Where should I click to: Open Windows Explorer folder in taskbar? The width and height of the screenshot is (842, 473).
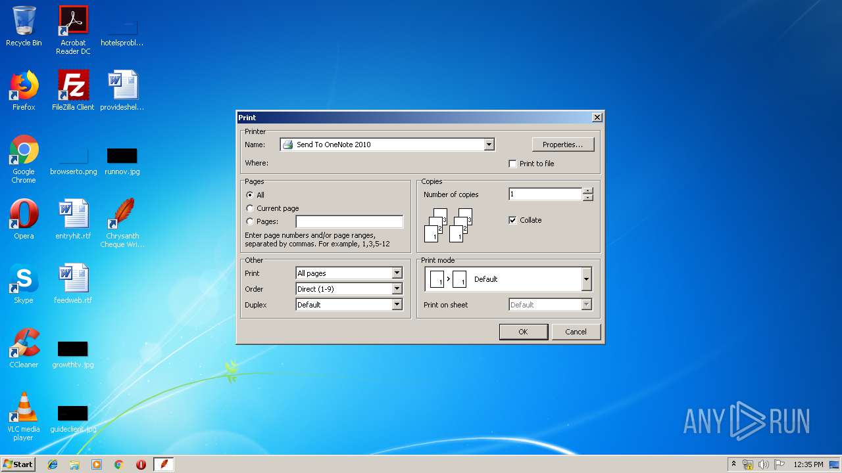74,464
